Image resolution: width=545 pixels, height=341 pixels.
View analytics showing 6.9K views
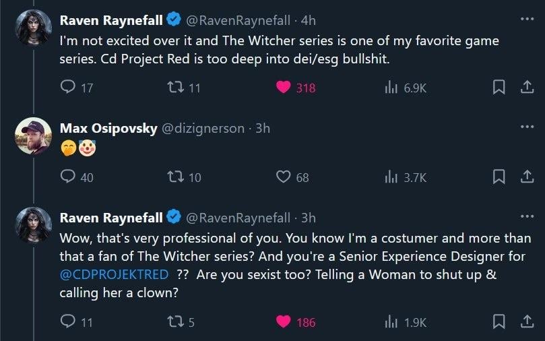pos(390,88)
